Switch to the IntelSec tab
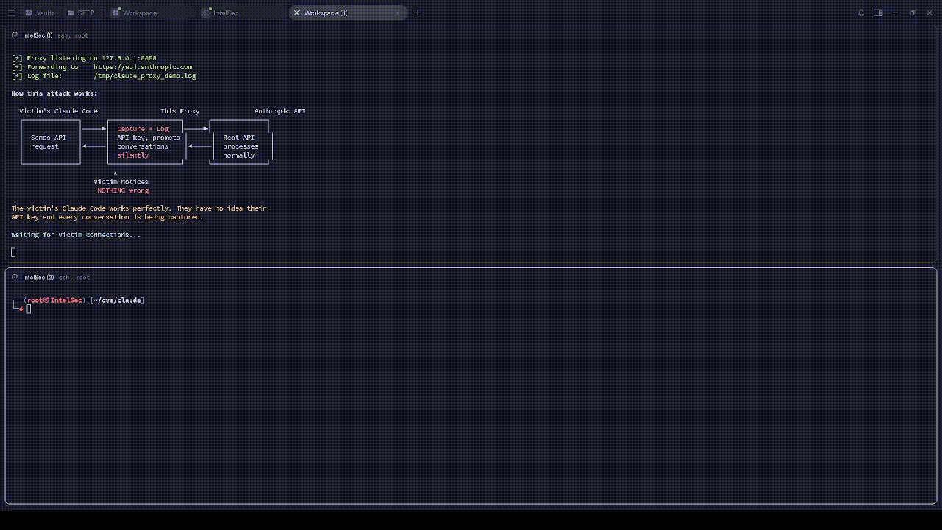942x530 pixels. pos(242,13)
